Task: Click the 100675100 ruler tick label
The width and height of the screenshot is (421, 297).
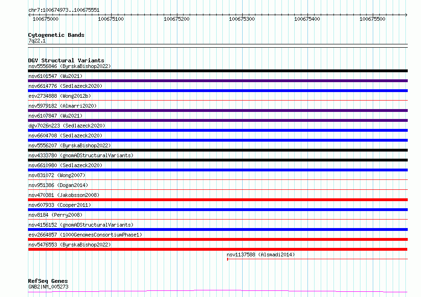Action: [111, 19]
